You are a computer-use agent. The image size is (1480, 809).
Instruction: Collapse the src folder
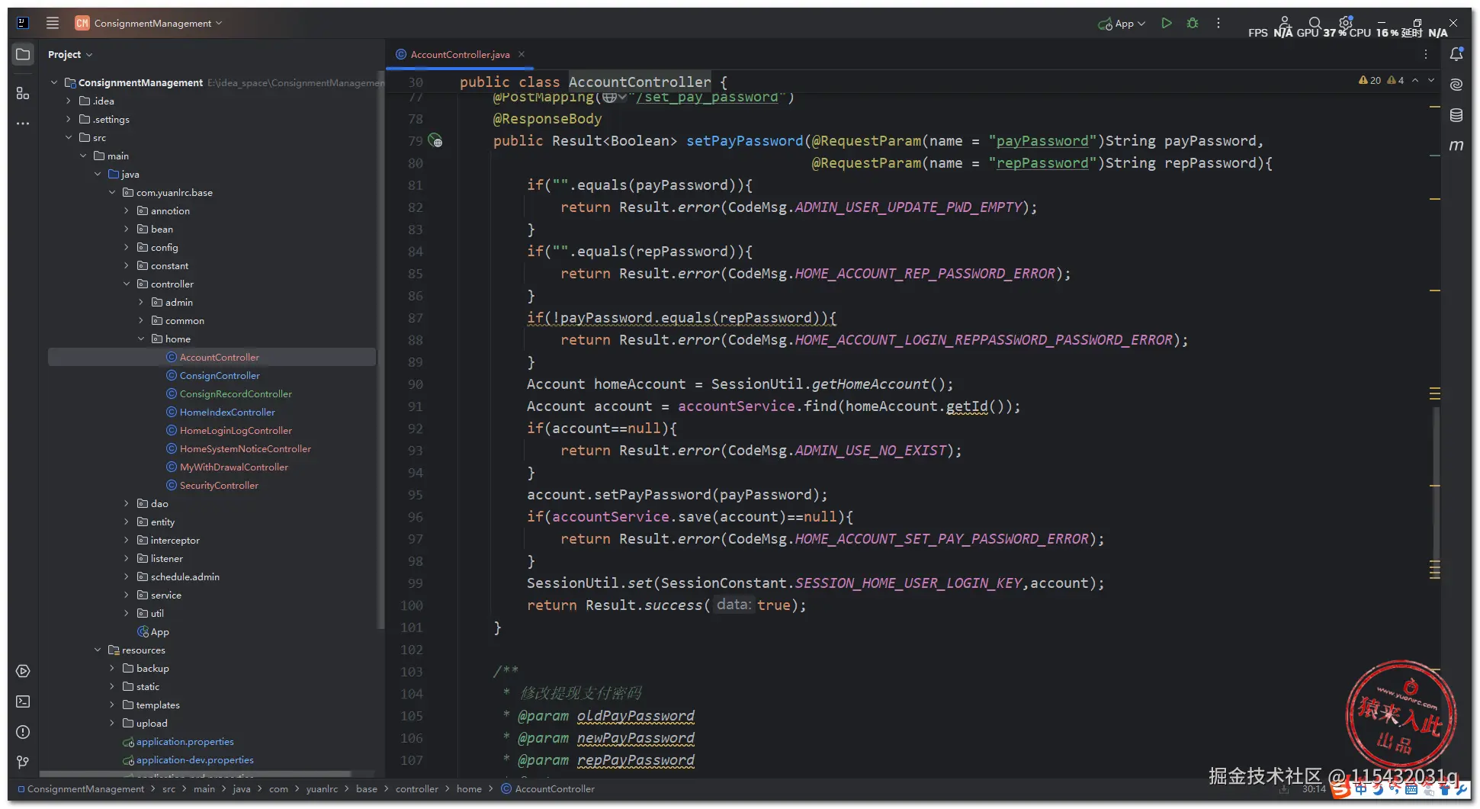(x=69, y=137)
